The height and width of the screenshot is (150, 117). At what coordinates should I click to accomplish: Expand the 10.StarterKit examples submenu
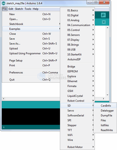pyautogui.click(x=78, y=54)
